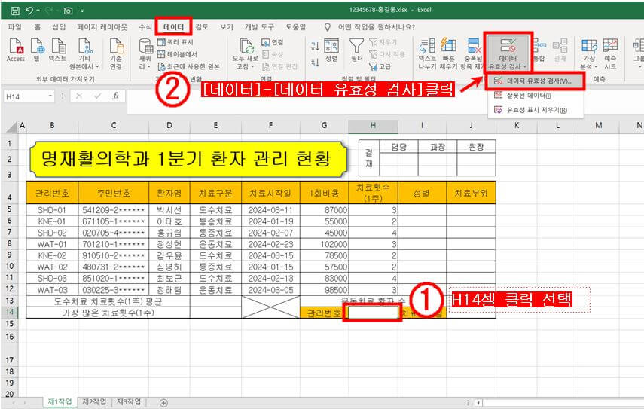Click the camera icon in quick access toolbar

coord(69,11)
